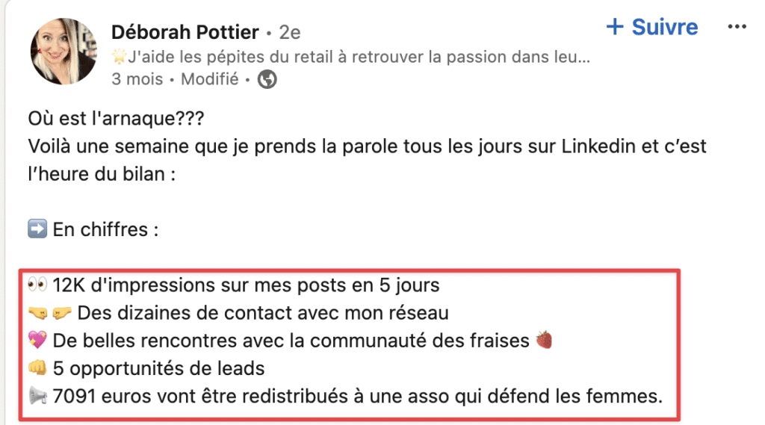Click the punch emoji before 5 opportunités
The width and height of the screenshot is (765, 425).
tap(37, 368)
